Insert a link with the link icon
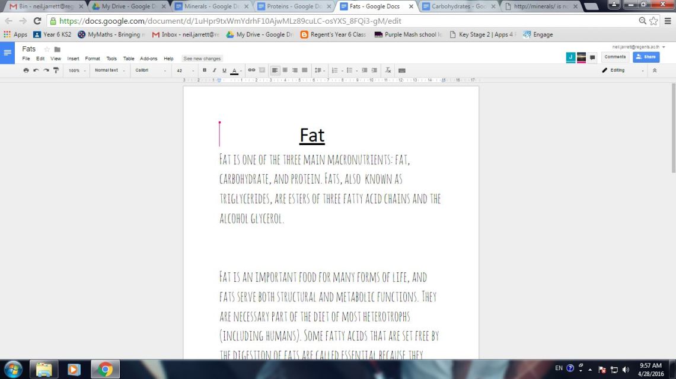Viewport: 676px width, 379px height. (251, 70)
